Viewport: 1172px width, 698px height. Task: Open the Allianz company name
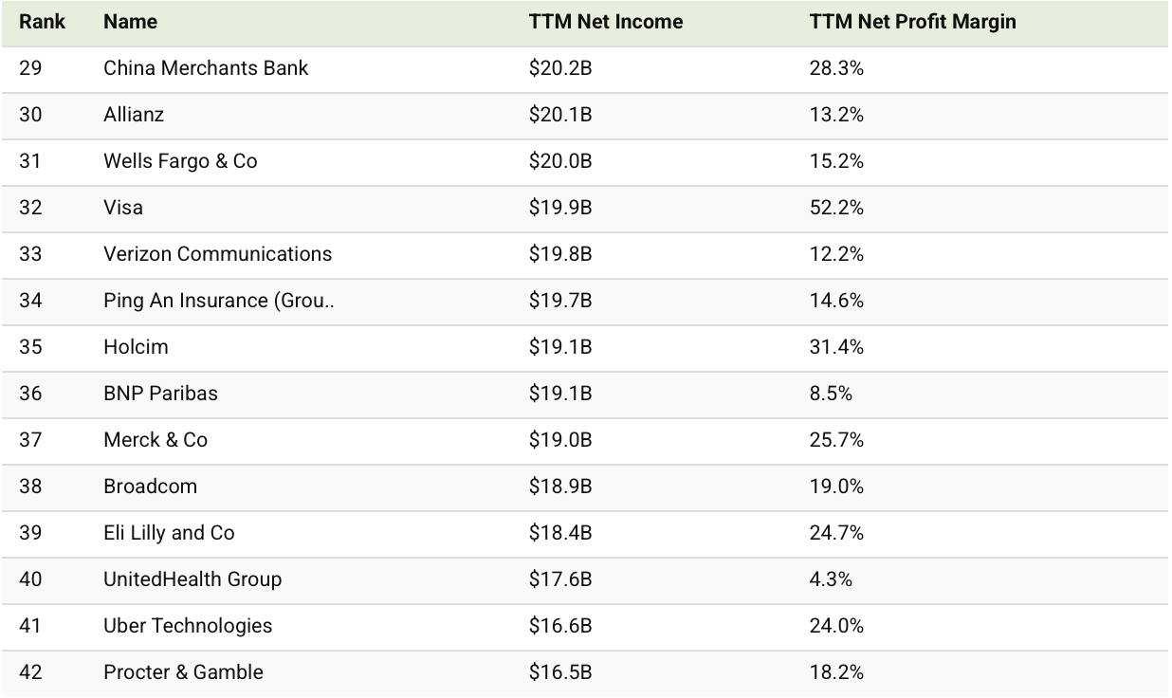click(x=134, y=115)
